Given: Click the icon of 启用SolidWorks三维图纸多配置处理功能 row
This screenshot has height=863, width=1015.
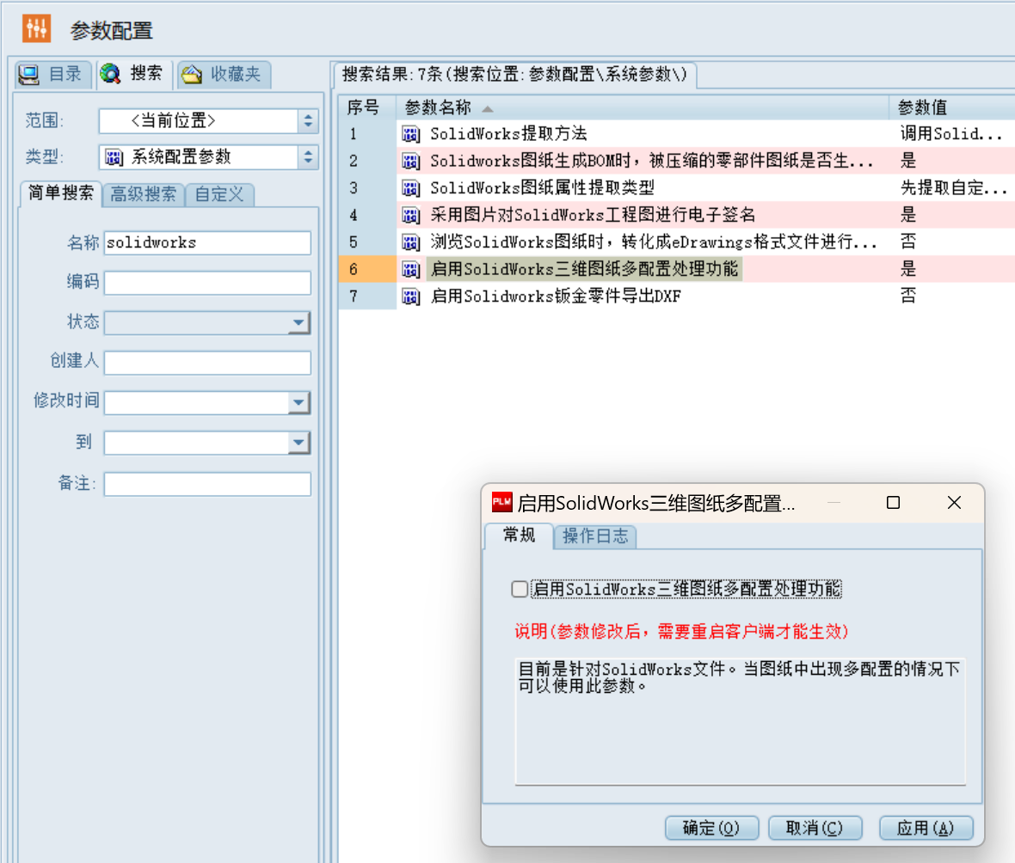Looking at the screenshot, I should tap(410, 269).
